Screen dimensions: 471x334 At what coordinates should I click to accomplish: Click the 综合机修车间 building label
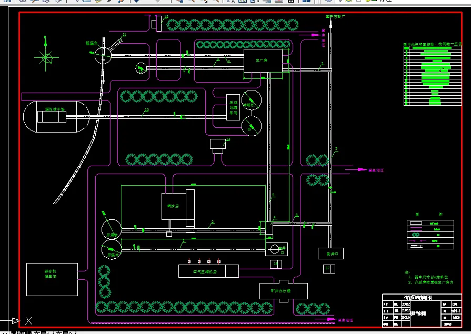[51, 274]
